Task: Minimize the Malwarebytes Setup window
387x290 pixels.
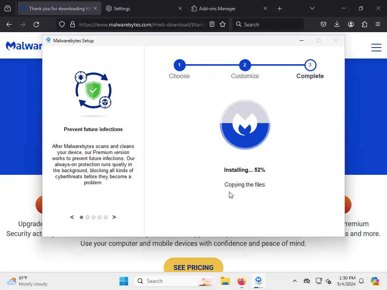Action: [301, 40]
